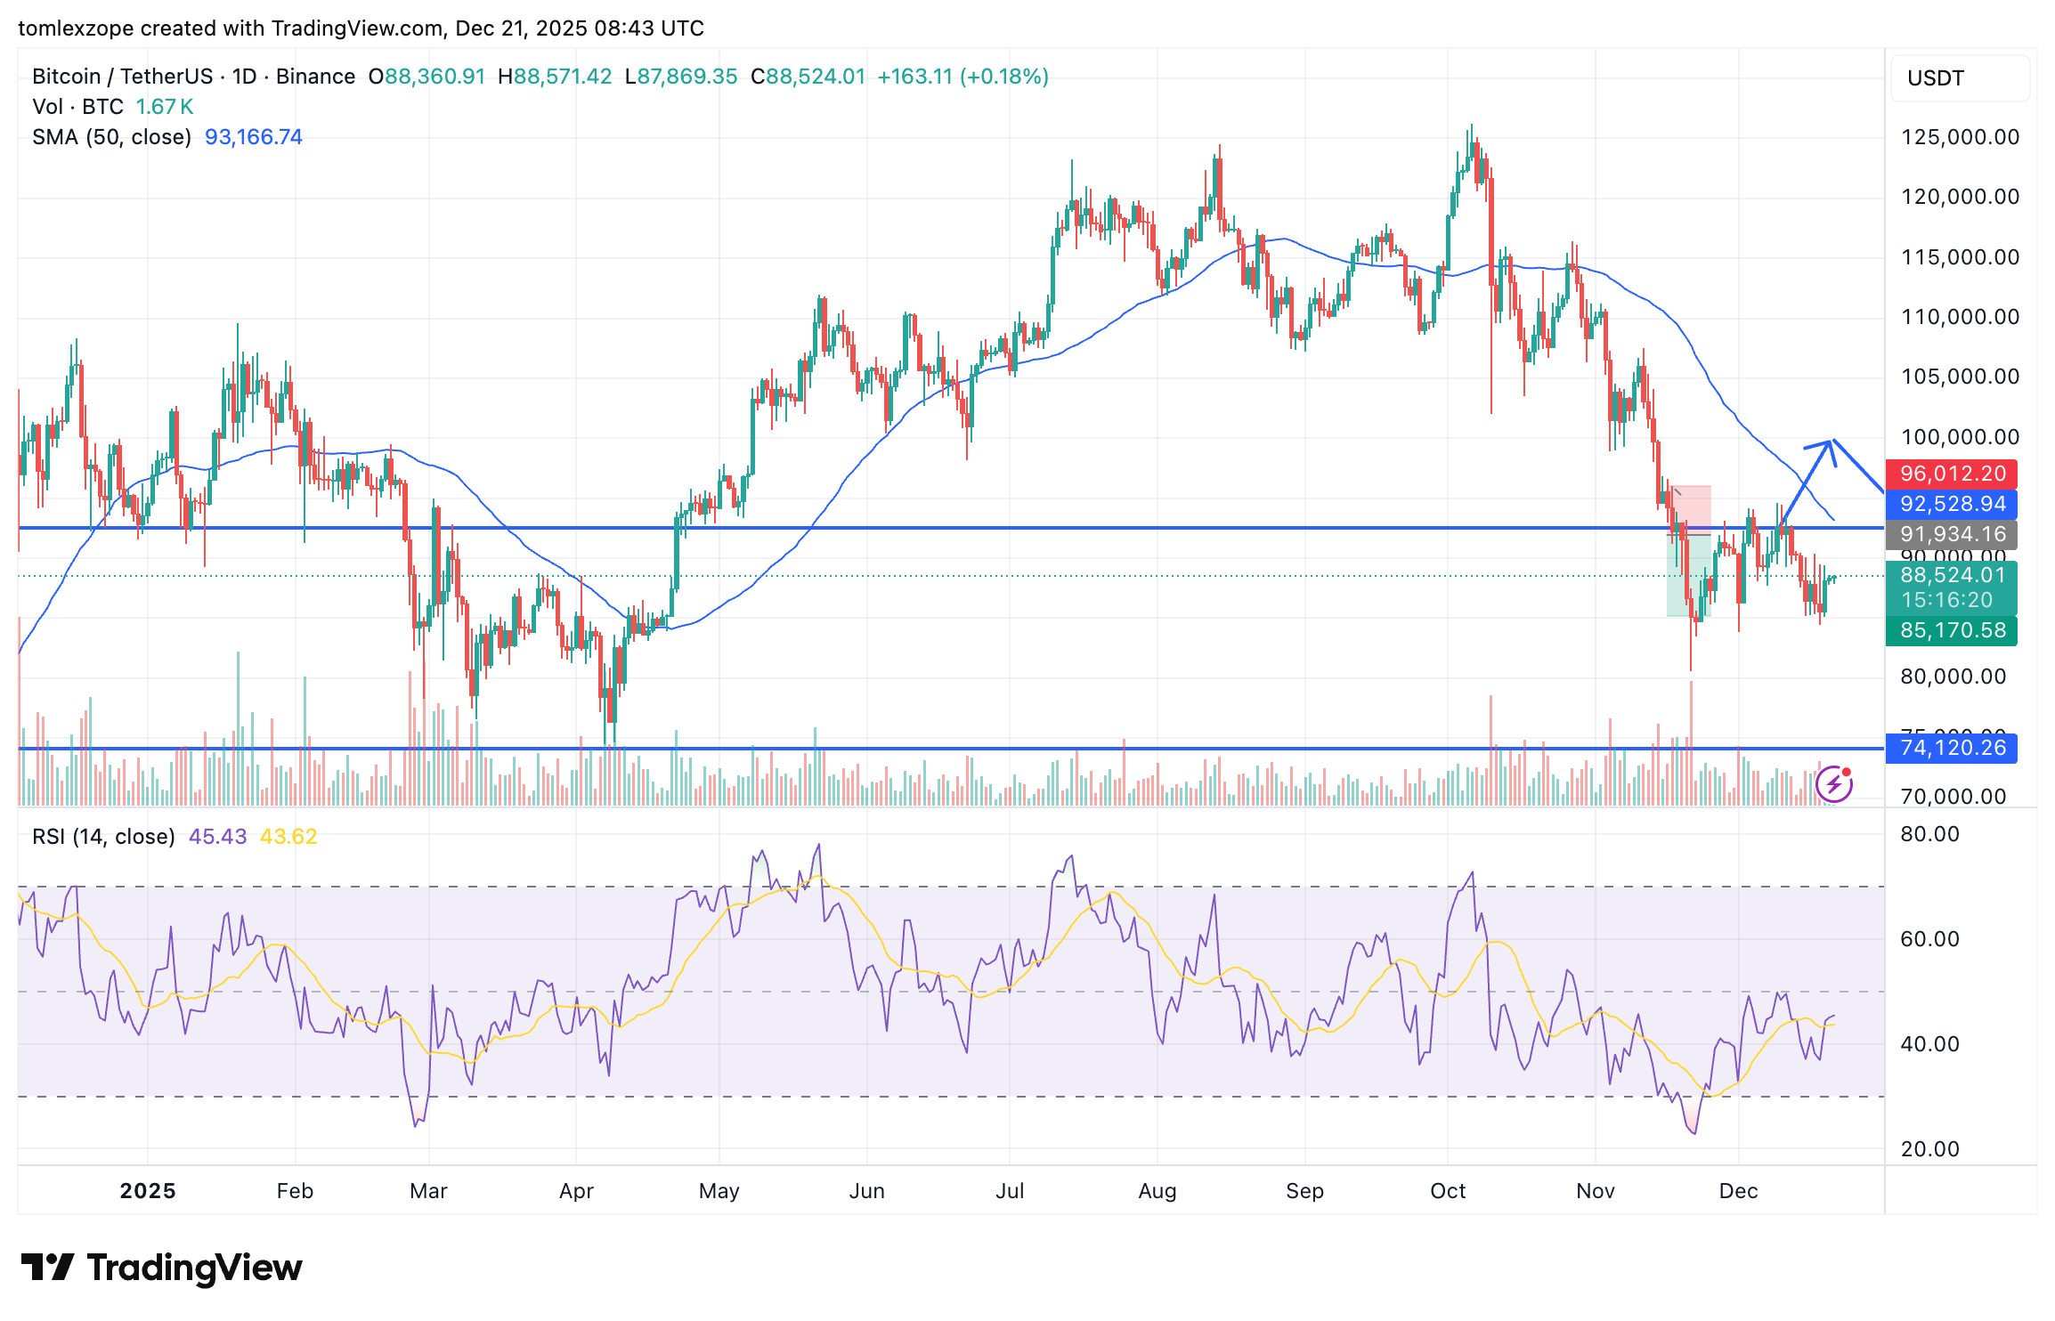Click the blue 92,528.94 SMA price label
The height and width of the screenshot is (1321, 2055).
pos(1952,504)
